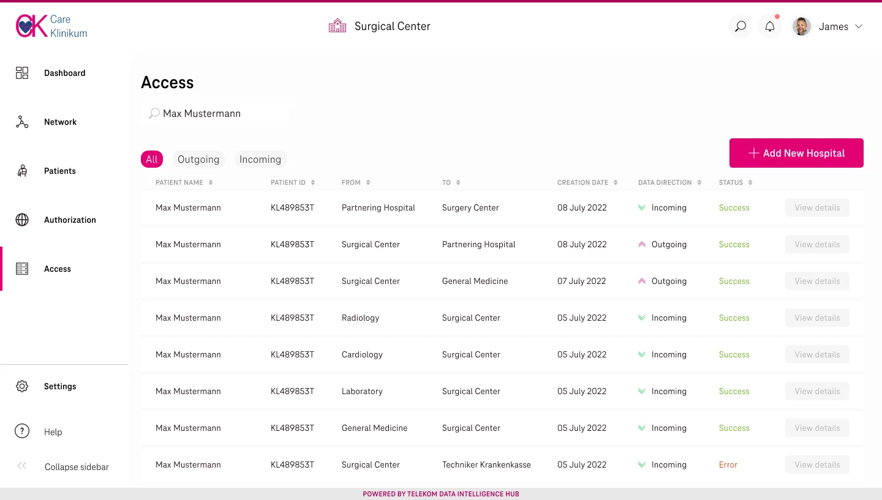
Task: Click the Dashboard grid icon in sidebar
Action: pos(22,73)
